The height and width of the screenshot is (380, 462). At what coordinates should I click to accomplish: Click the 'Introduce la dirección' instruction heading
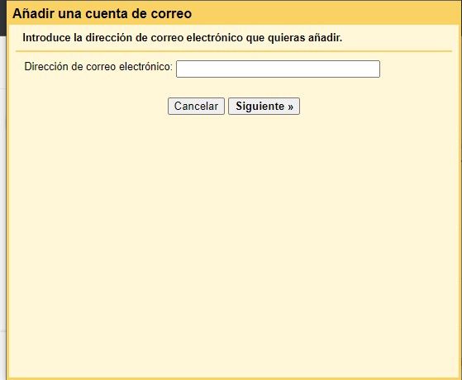pyautogui.click(x=183, y=38)
